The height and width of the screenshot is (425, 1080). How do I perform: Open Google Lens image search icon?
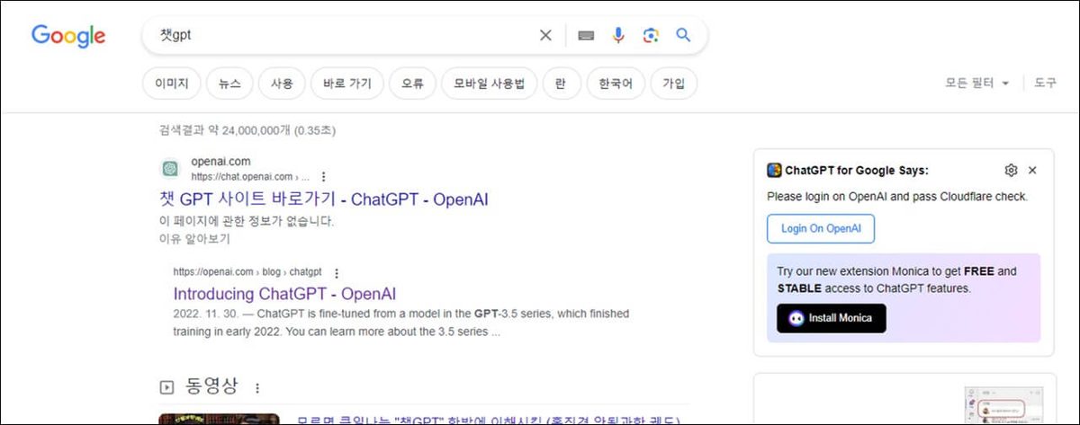coord(651,35)
